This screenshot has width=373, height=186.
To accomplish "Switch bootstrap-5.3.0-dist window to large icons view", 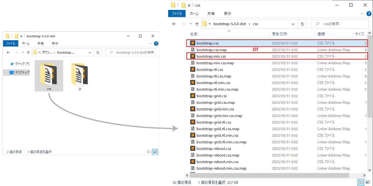I will pos(155,152).
